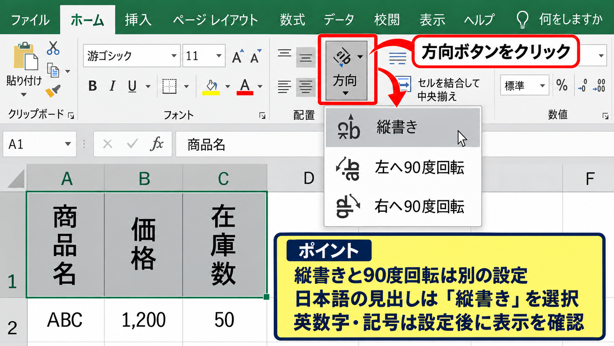Open borders dropdown arrow
614x346 pixels.
[187, 87]
